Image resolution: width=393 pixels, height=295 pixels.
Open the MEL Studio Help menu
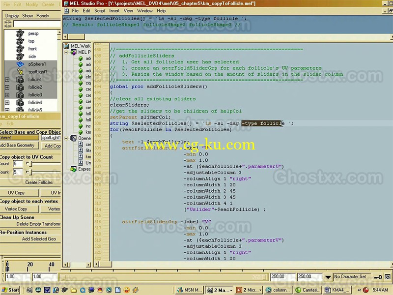click(x=161, y=11)
